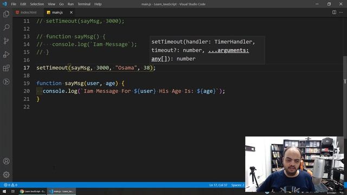This screenshot has width=347, height=195.
Task: Click the age parameter on line 19
Action: pyautogui.click(x=110, y=83)
